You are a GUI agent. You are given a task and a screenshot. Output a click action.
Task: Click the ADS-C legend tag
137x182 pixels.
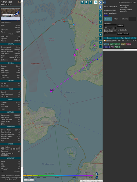click(x=117, y=47)
